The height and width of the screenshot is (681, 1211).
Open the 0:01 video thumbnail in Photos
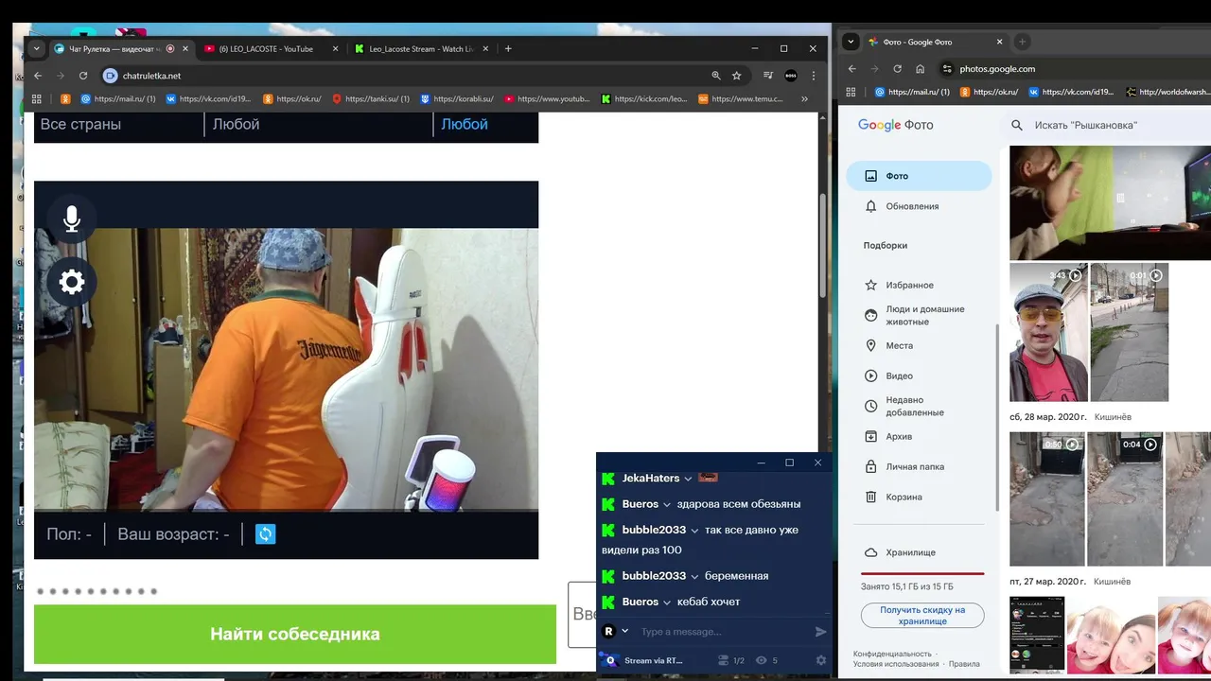1129,332
